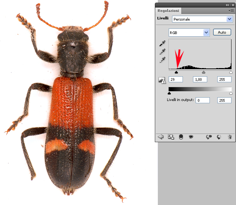
Task: Open the Personale preset dropdown
Action: [229, 19]
